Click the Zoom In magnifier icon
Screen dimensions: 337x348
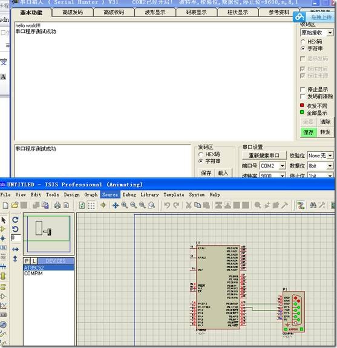point(125,205)
